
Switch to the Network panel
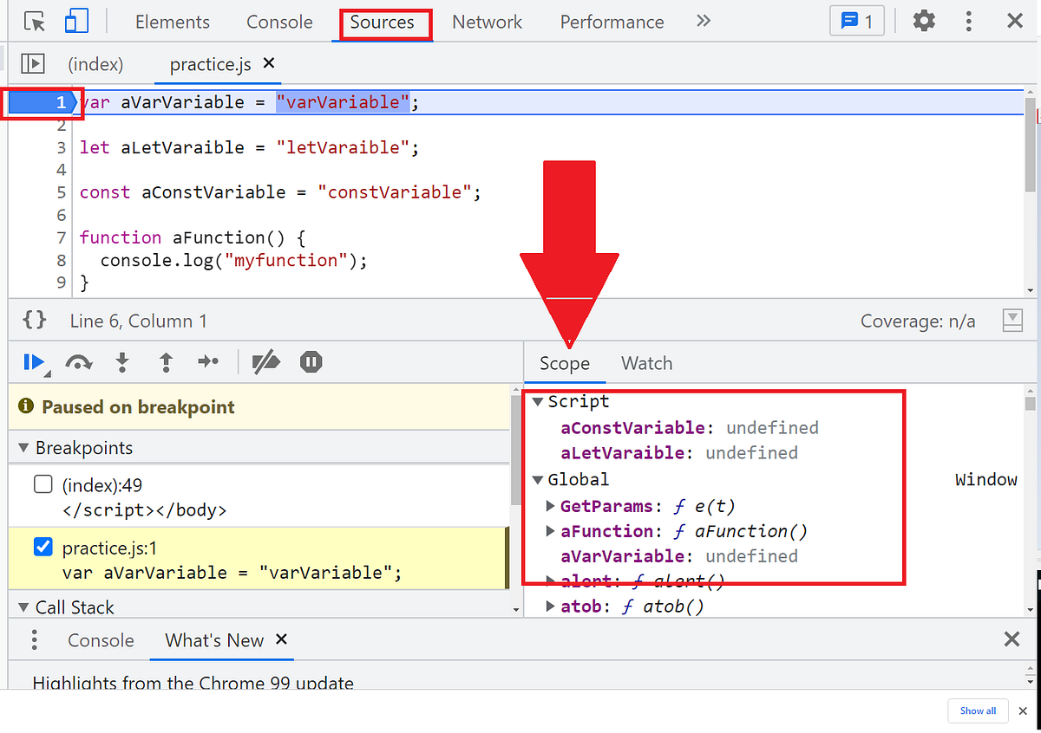tap(487, 21)
